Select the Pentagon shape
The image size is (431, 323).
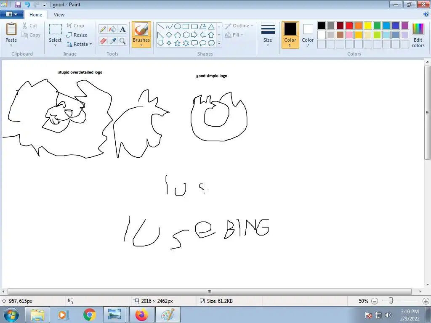click(178, 34)
